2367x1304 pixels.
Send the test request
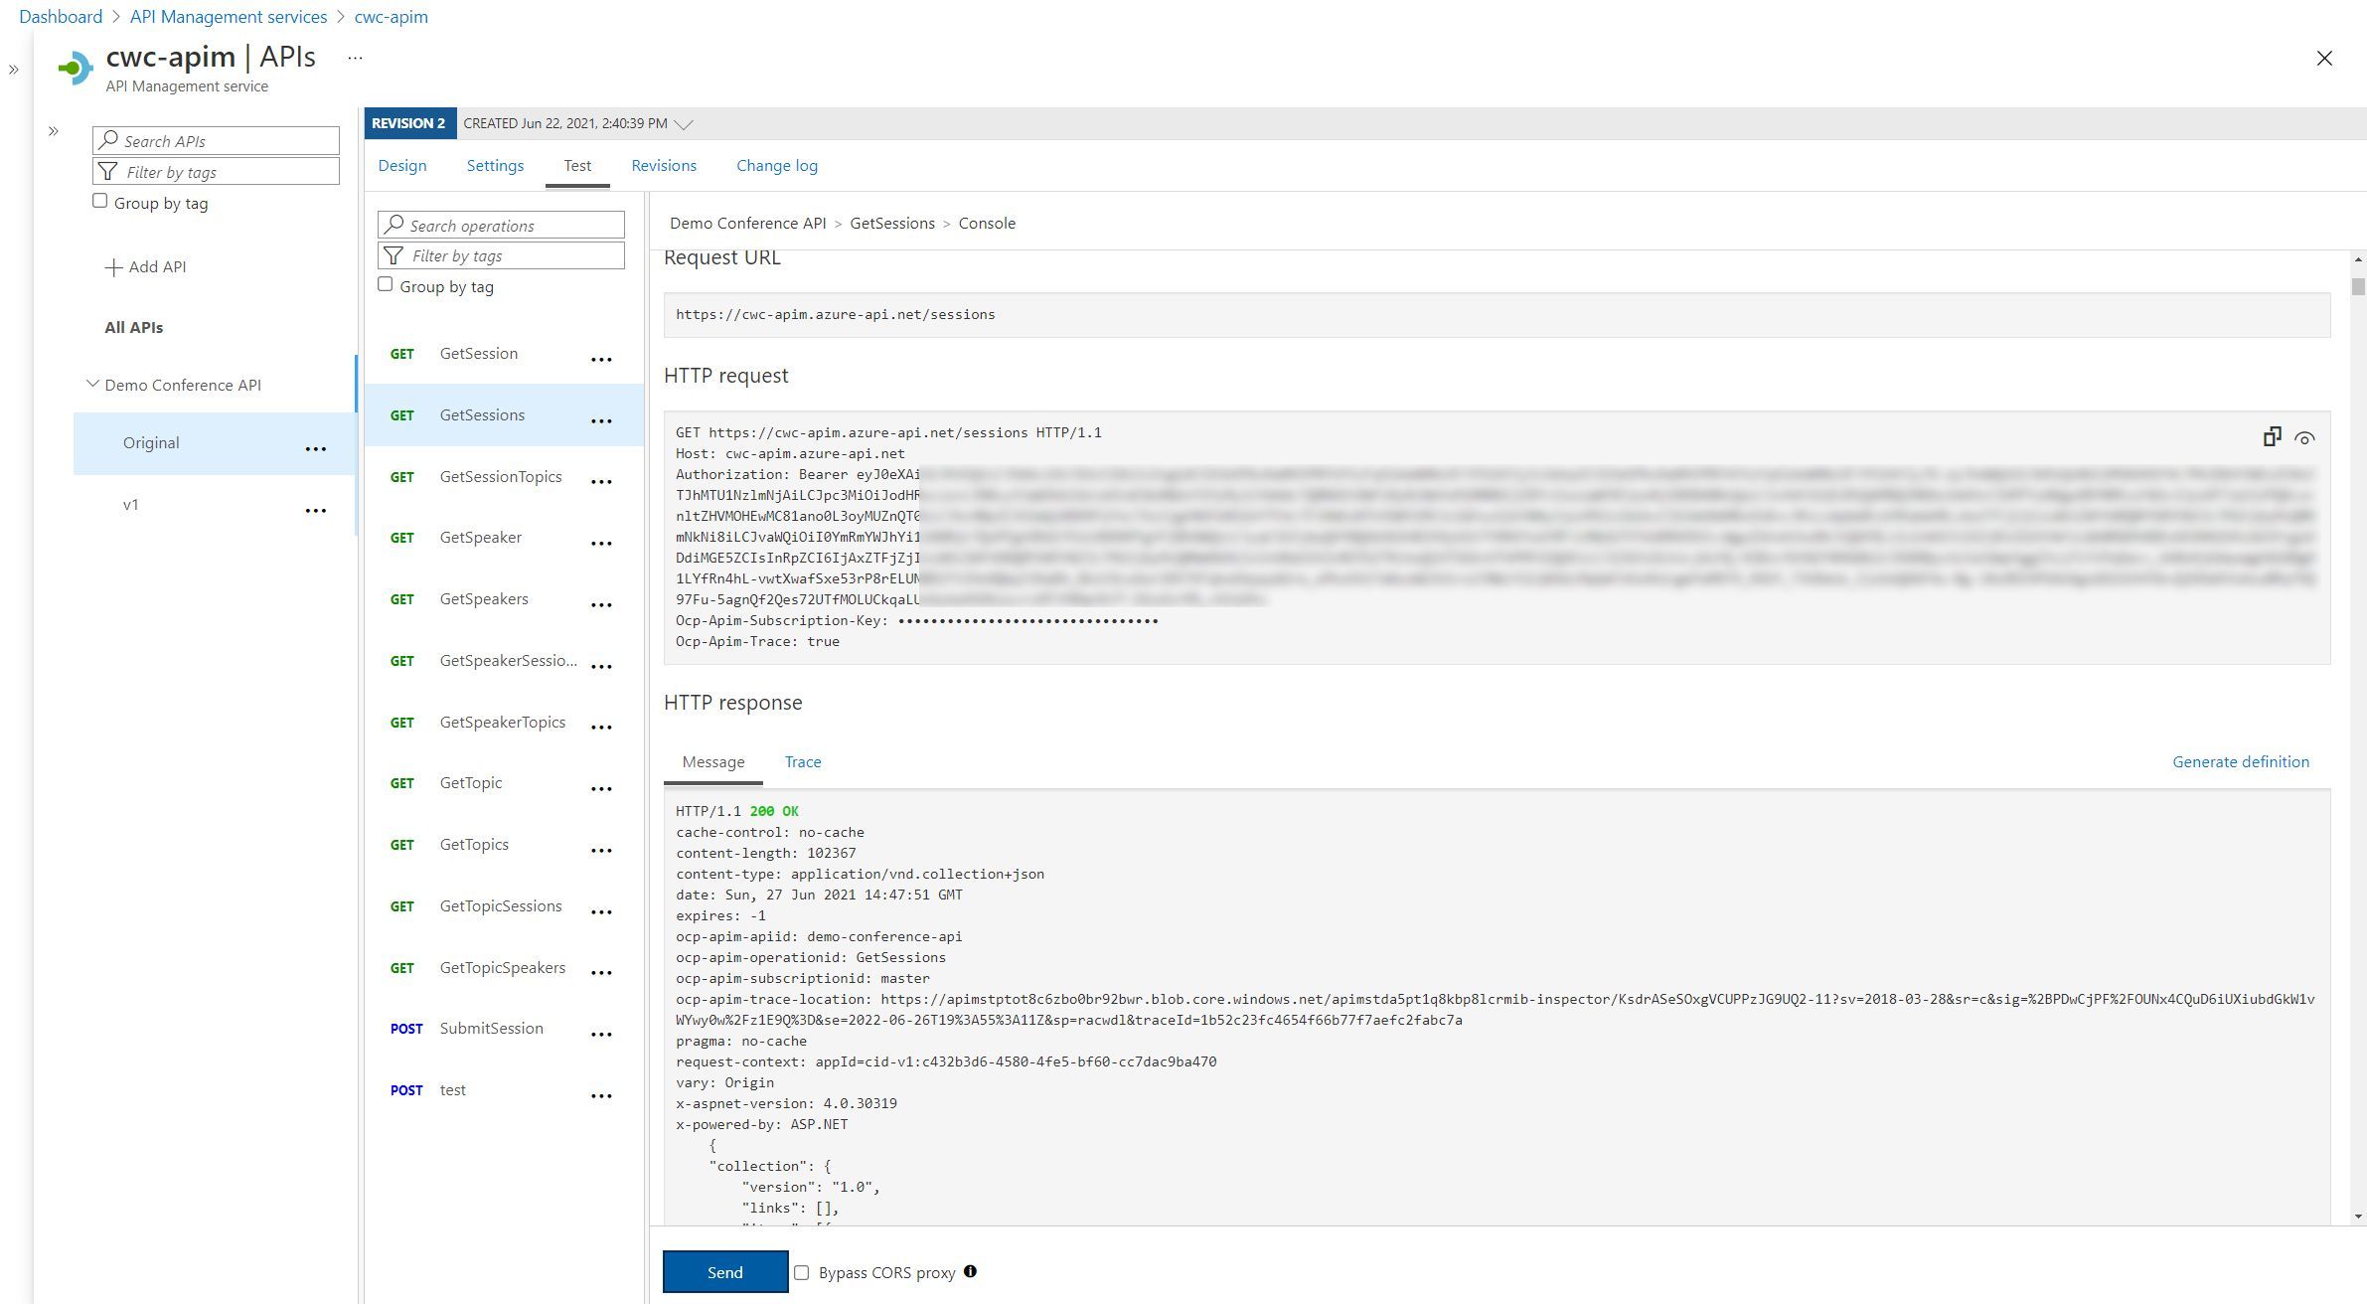point(725,1272)
